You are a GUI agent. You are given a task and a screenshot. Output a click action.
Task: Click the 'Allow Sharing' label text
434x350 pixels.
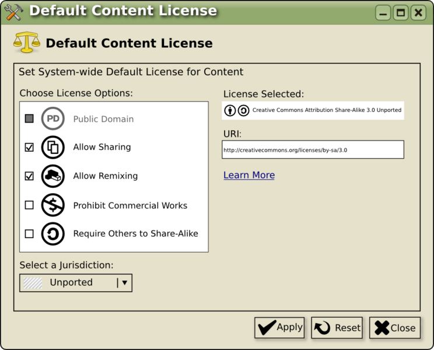click(x=102, y=147)
